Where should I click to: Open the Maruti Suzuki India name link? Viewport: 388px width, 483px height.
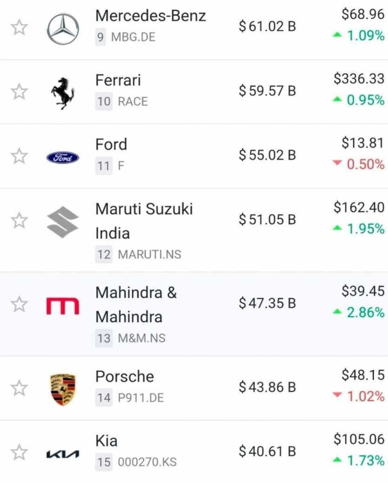pos(144,220)
